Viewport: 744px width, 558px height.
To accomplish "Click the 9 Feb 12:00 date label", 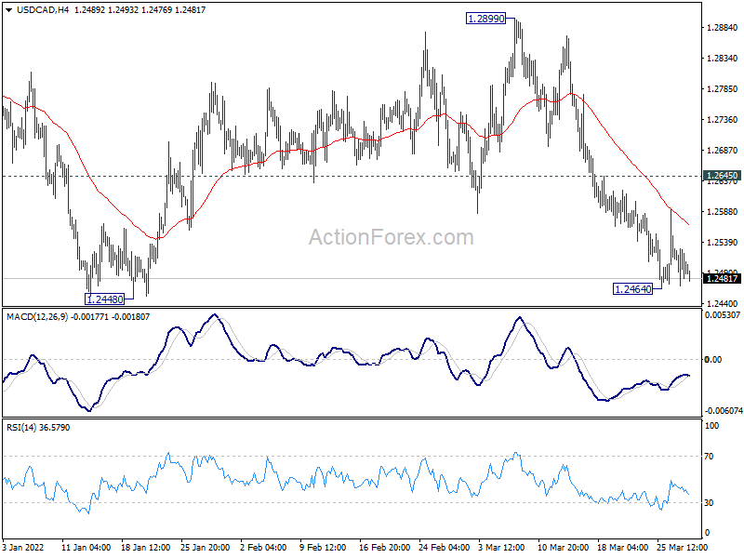I will pos(323,548).
